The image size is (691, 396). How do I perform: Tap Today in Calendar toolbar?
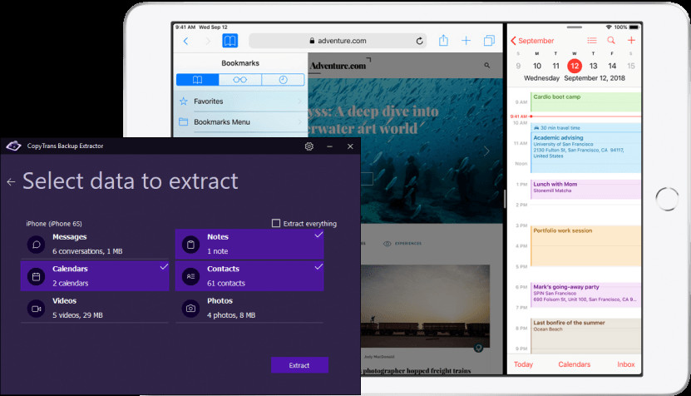pos(523,364)
